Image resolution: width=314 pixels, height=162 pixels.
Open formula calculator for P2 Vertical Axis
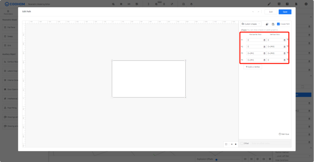click(x=285, y=47)
